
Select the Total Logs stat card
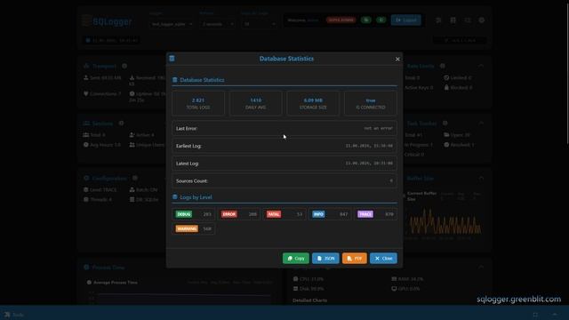tap(198, 103)
